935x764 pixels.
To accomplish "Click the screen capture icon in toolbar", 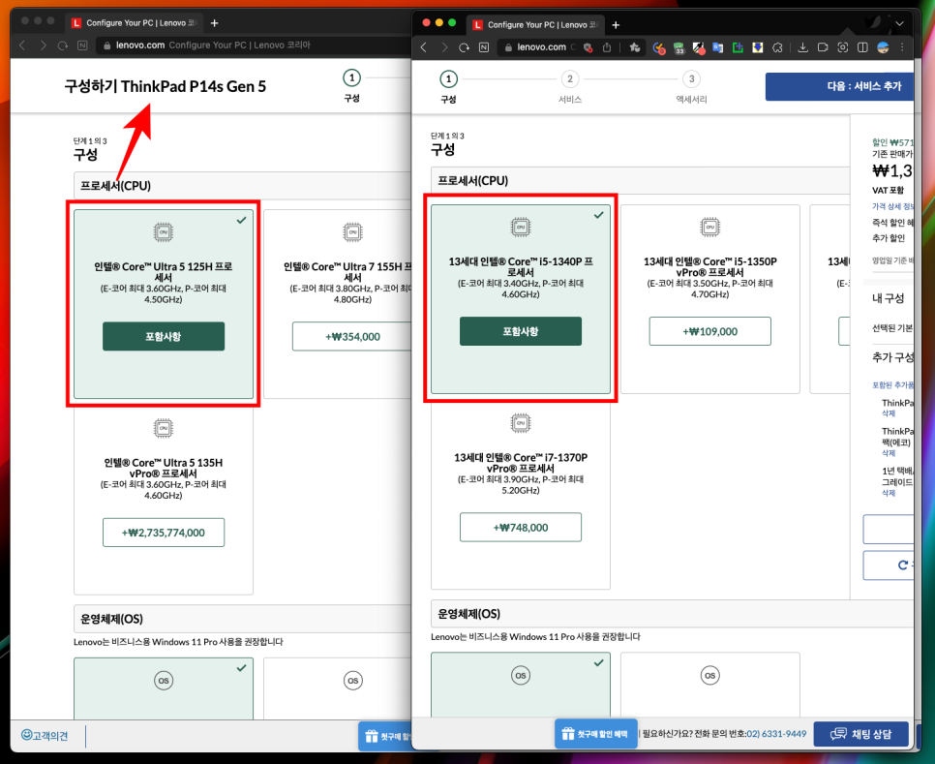I will (843, 47).
